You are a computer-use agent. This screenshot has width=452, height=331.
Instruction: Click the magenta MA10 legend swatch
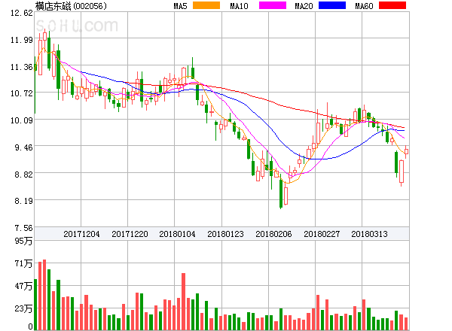click(273, 5)
